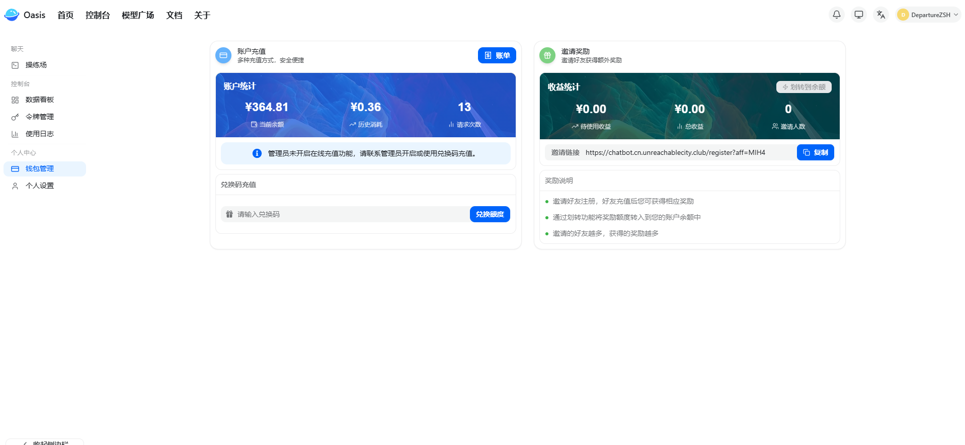The image size is (965, 445).
Task: Select 钱包管理 in the sidebar
Action: (x=39, y=169)
